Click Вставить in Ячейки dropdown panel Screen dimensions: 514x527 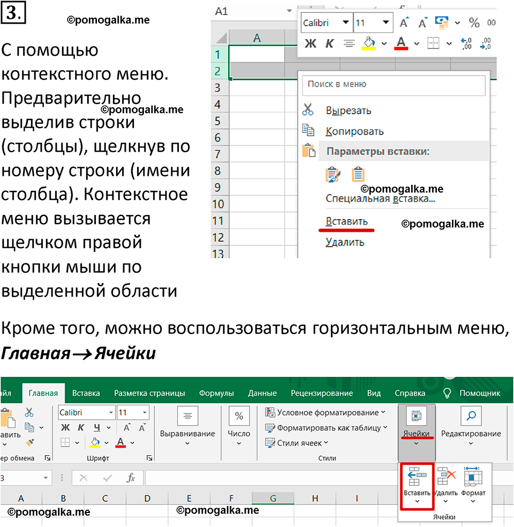(417, 486)
